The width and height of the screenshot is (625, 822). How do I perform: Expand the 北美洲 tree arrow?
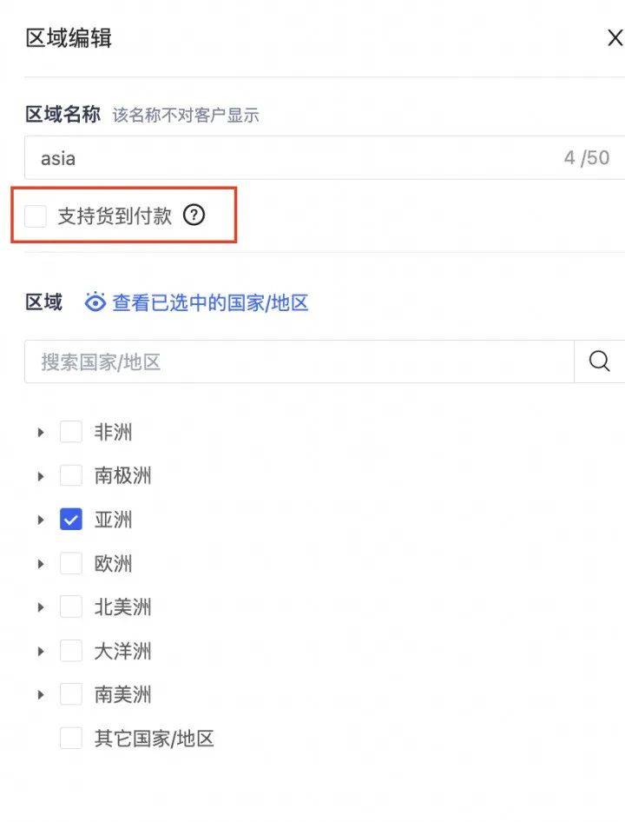pyautogui.click(x=40, y=607)
